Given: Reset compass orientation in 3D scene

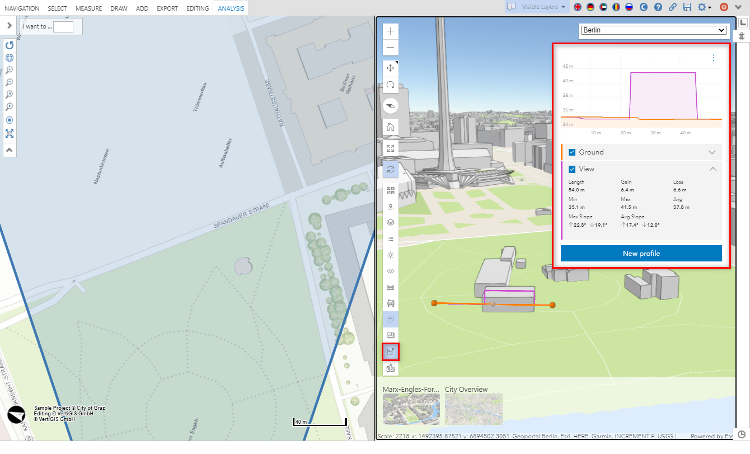Looking at the screenshot, I should (390, 105).
